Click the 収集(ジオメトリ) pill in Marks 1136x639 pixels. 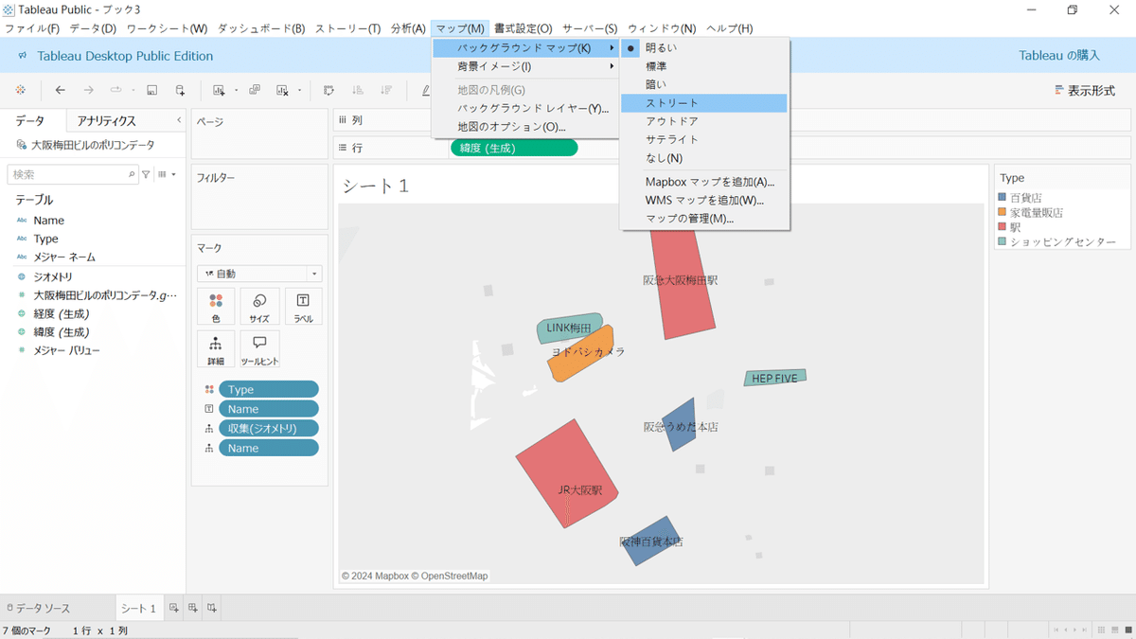click(268, 428)
